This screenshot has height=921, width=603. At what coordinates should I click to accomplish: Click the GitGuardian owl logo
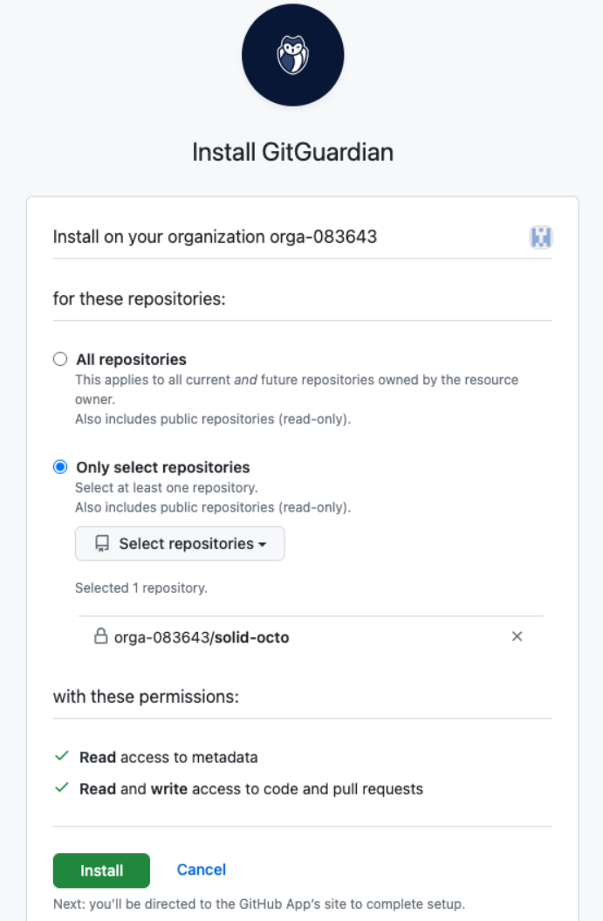coord(293,55)
